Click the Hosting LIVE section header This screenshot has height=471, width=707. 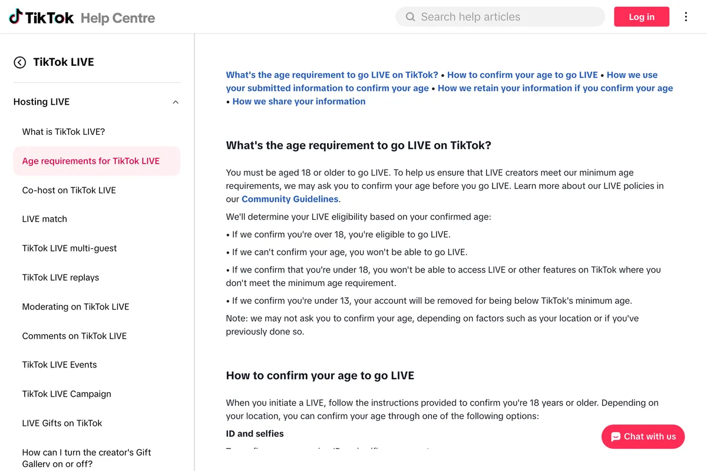click(x=97, y=102)
